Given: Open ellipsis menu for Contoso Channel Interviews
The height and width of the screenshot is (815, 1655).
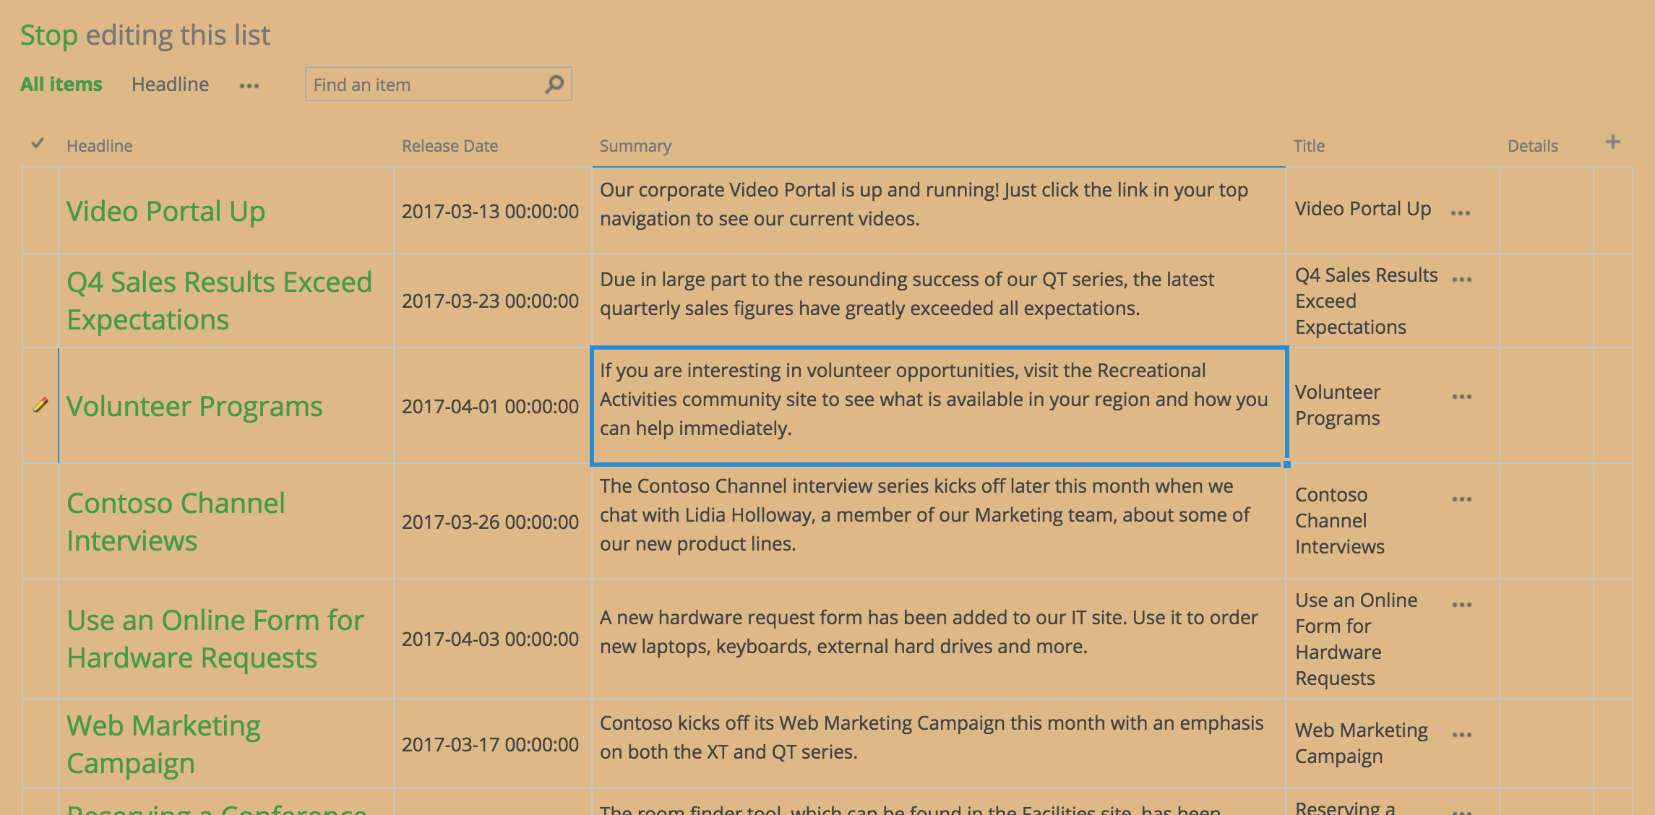Looking at the screenshot, I should (x=1461, y=499).
